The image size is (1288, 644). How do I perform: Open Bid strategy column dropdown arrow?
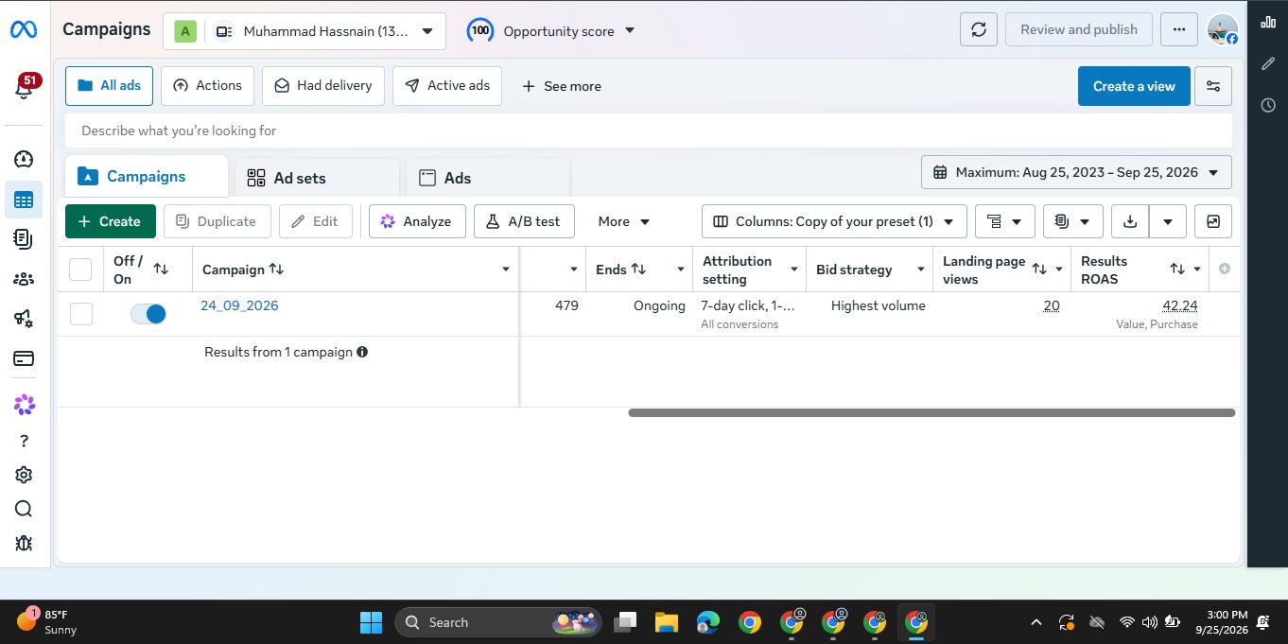(920, 270)
